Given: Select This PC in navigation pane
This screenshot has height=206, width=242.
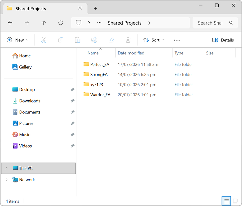Looking at the screenshot, I should 38,168.
